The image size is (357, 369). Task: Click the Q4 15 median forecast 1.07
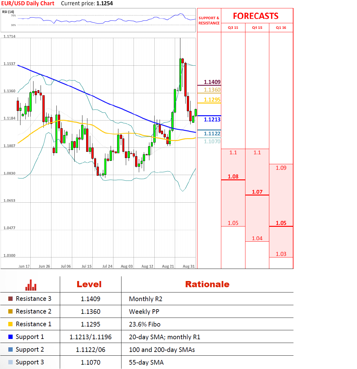[257, 192]
